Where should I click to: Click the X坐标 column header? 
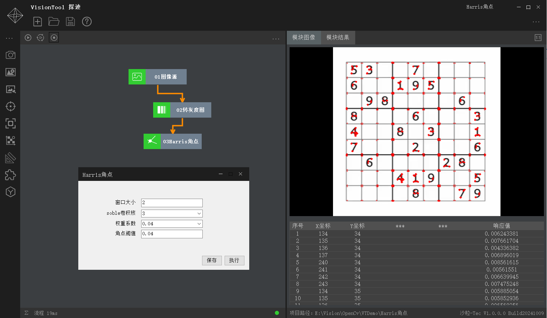click(x=323, y=226)
